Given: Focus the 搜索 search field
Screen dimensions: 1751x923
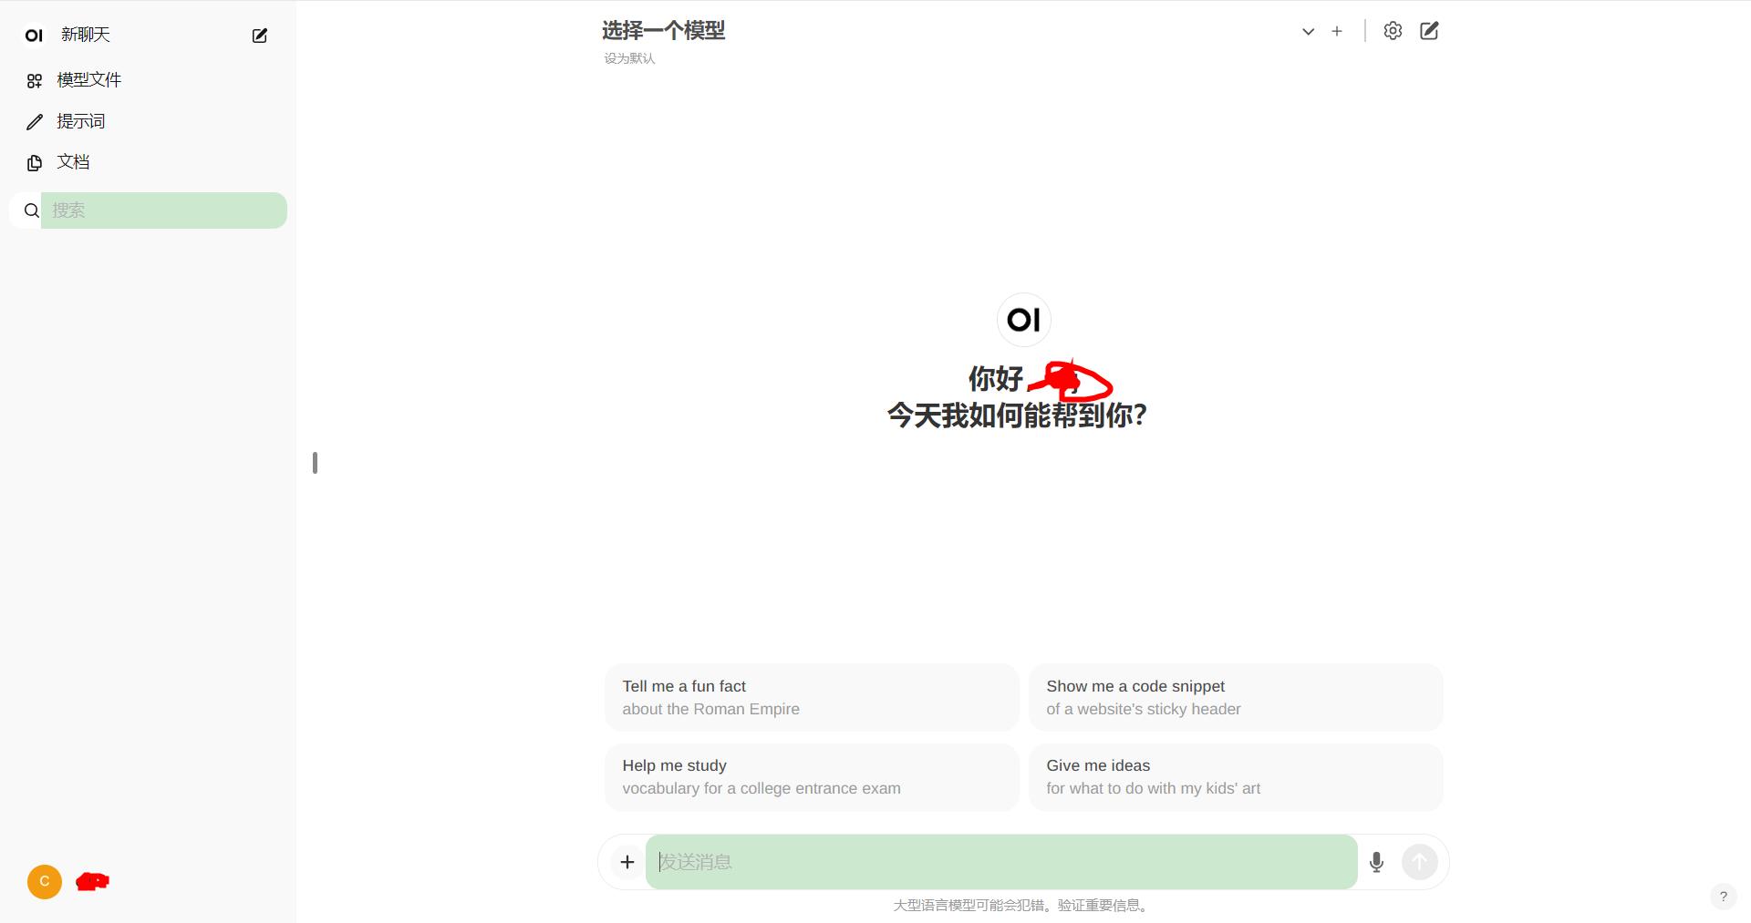Looking at the screenshot, I should (164, 210).
